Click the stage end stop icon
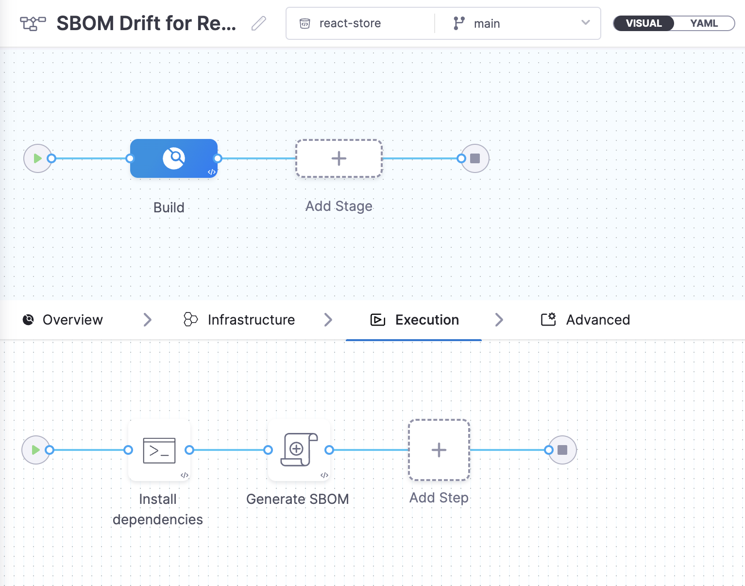The image size is (745, 586). click(475, 158)
